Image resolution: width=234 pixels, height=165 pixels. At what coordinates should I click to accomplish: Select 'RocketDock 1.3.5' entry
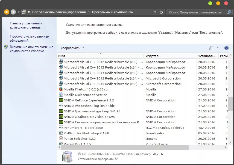[x=77, y=144]
